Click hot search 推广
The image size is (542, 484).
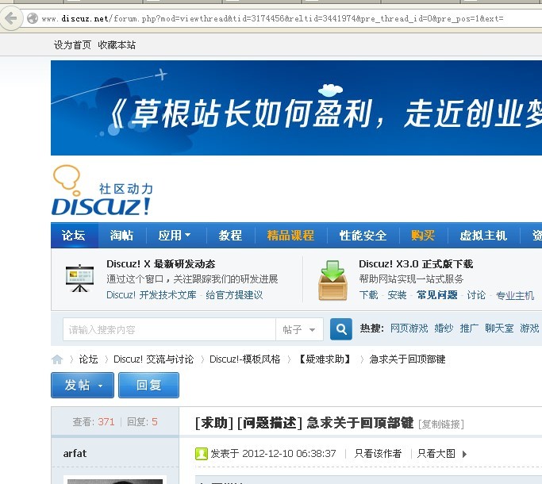469,328
